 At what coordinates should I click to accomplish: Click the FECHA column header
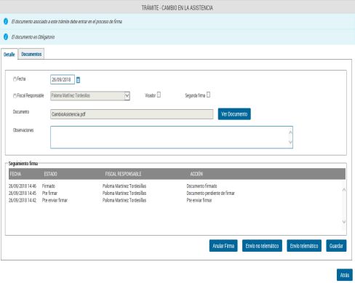coord(15,174)
